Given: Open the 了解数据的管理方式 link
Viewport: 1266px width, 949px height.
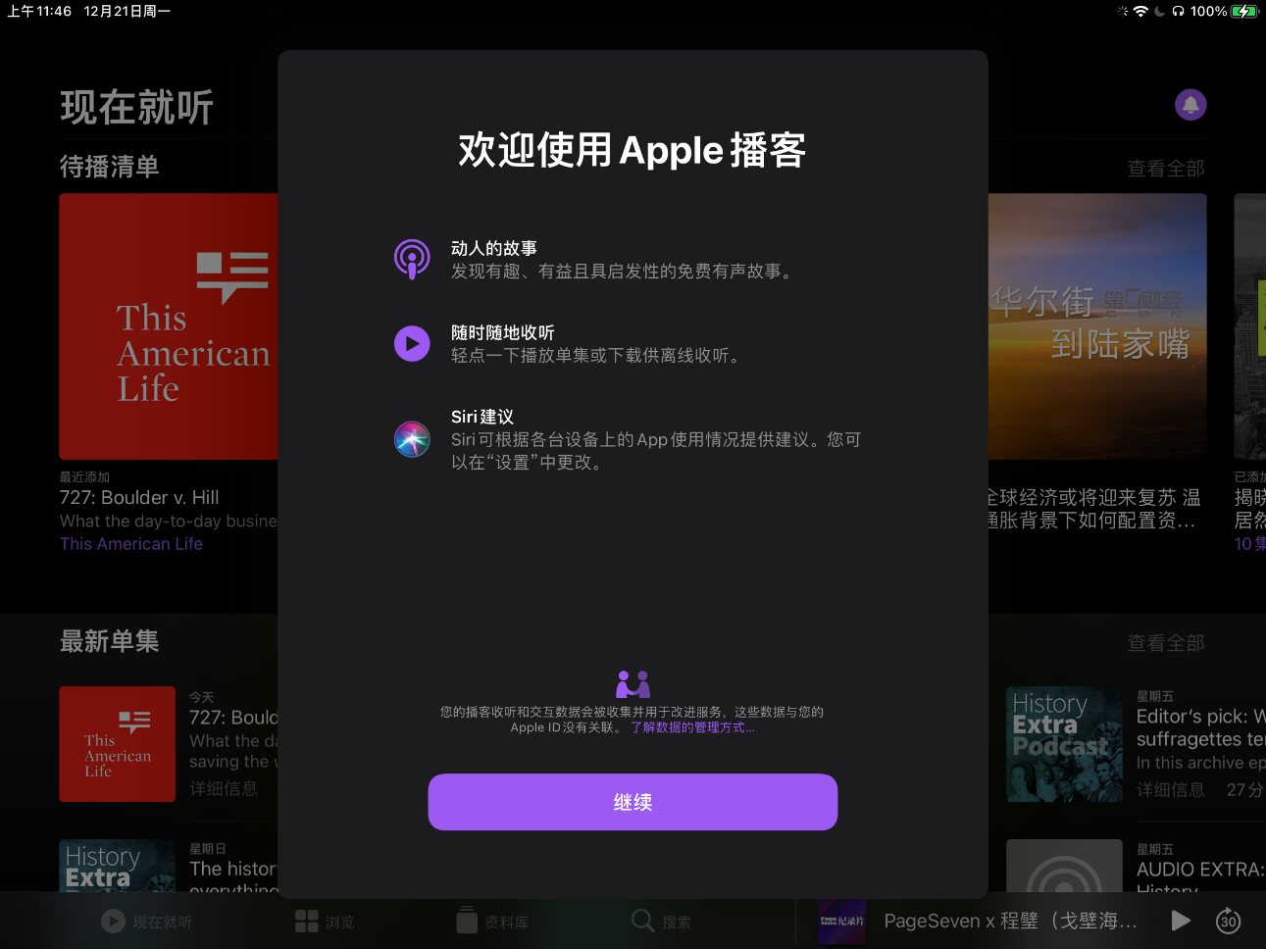Looking at the screenshot, I should [692, 727].
